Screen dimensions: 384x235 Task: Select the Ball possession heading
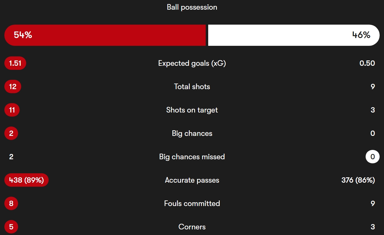click(x=192, y=7)
